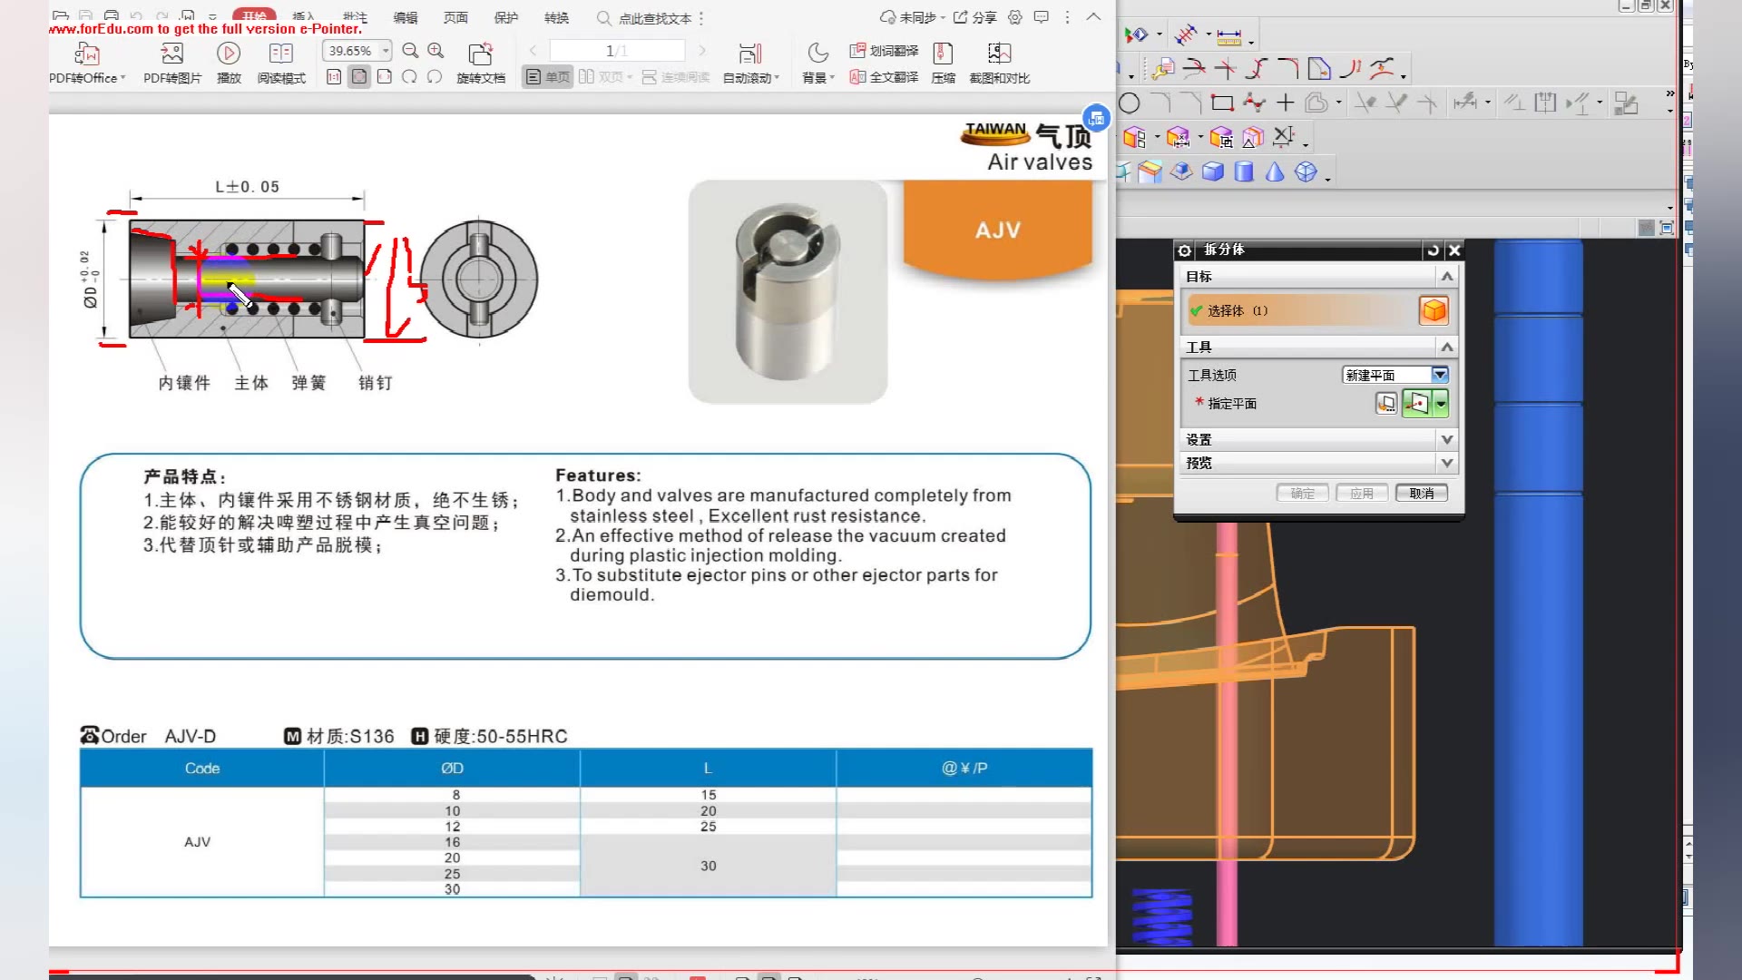Select the Cone primitive tool

pos(1275,171)
